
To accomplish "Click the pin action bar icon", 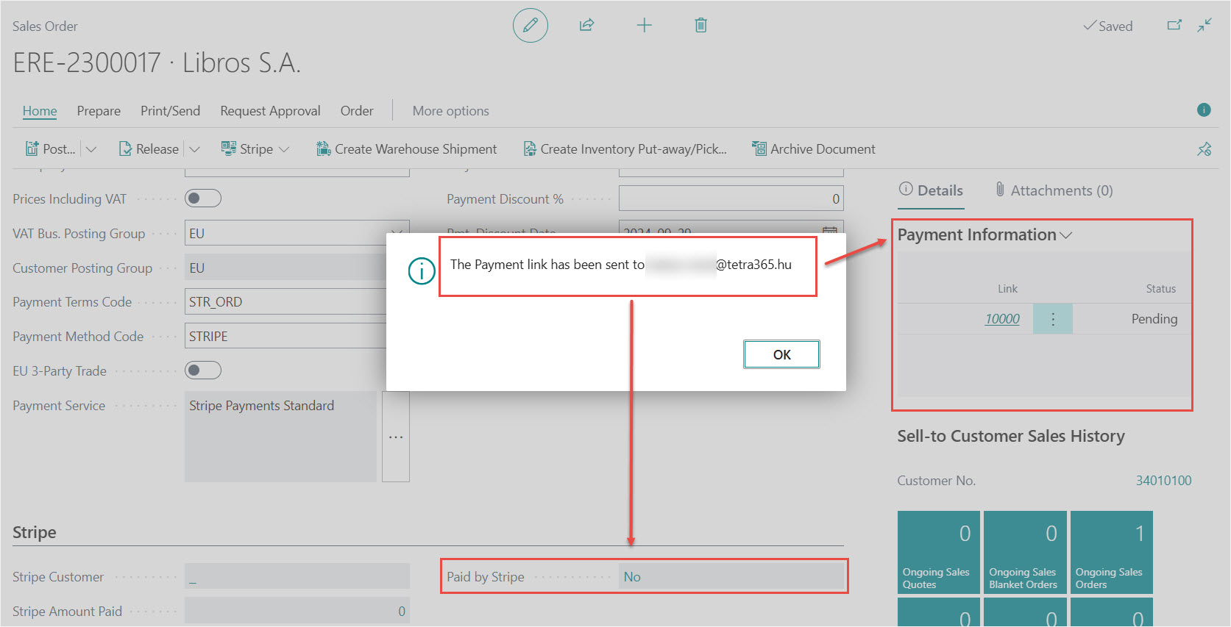I will pos(1205,149).
